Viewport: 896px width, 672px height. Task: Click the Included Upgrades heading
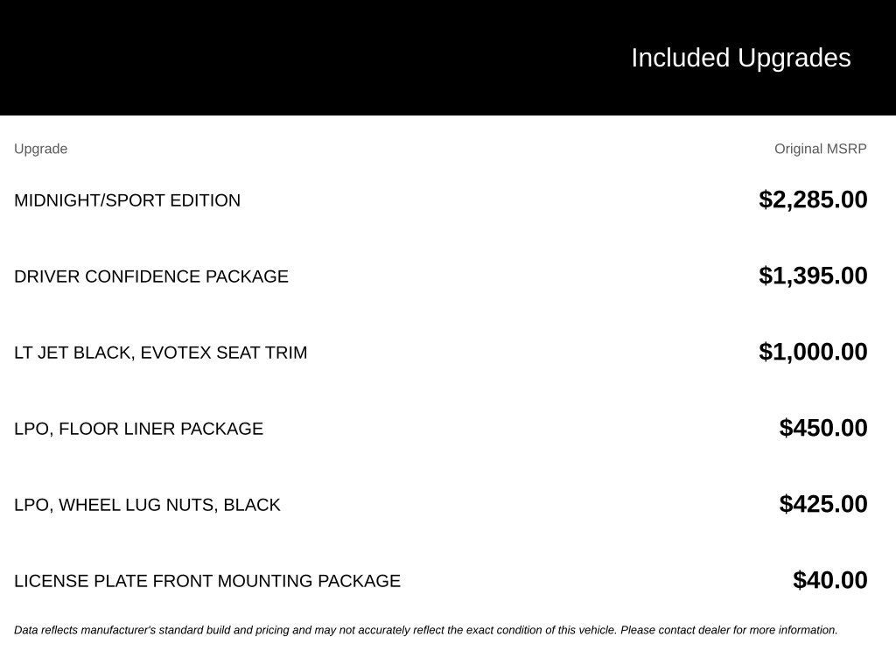click(740, 58)
